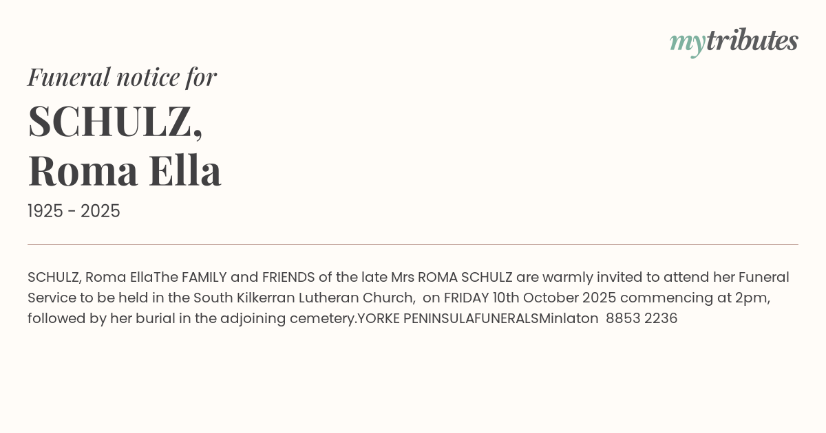Click "Mrs ROMA SCHULZ" in the paragraph

pyautogui.click(x=452, y=278)
